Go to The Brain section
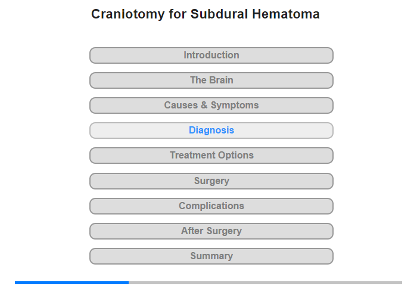 click(x=211, y=80)
